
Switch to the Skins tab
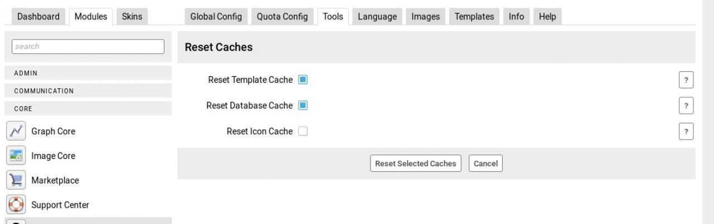[x=132, y=17]
